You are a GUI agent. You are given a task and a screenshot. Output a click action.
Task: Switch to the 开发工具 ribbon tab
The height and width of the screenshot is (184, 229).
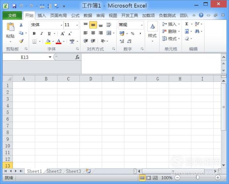tap(129, 15)
